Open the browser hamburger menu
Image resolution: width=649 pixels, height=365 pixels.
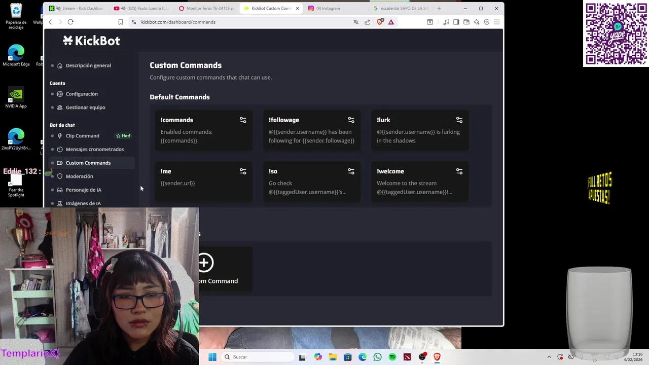[x=497, y=22]
